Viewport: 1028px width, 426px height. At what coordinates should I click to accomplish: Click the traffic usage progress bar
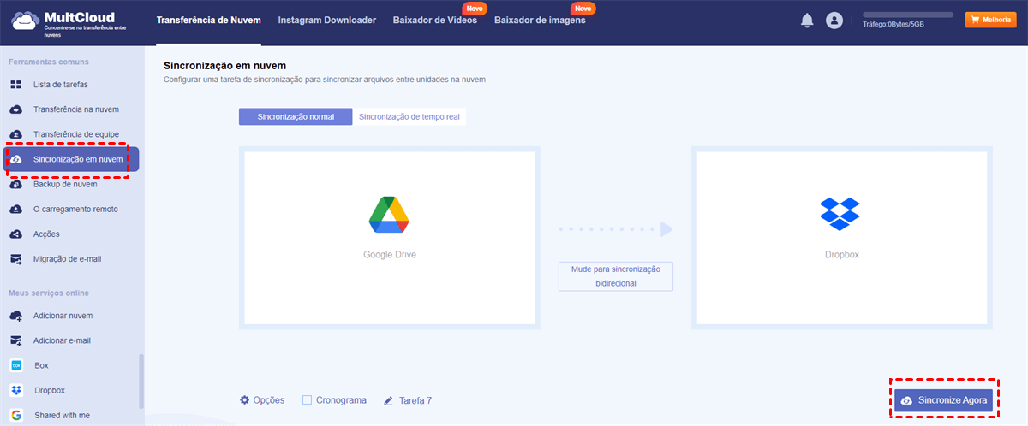point(908,15)
